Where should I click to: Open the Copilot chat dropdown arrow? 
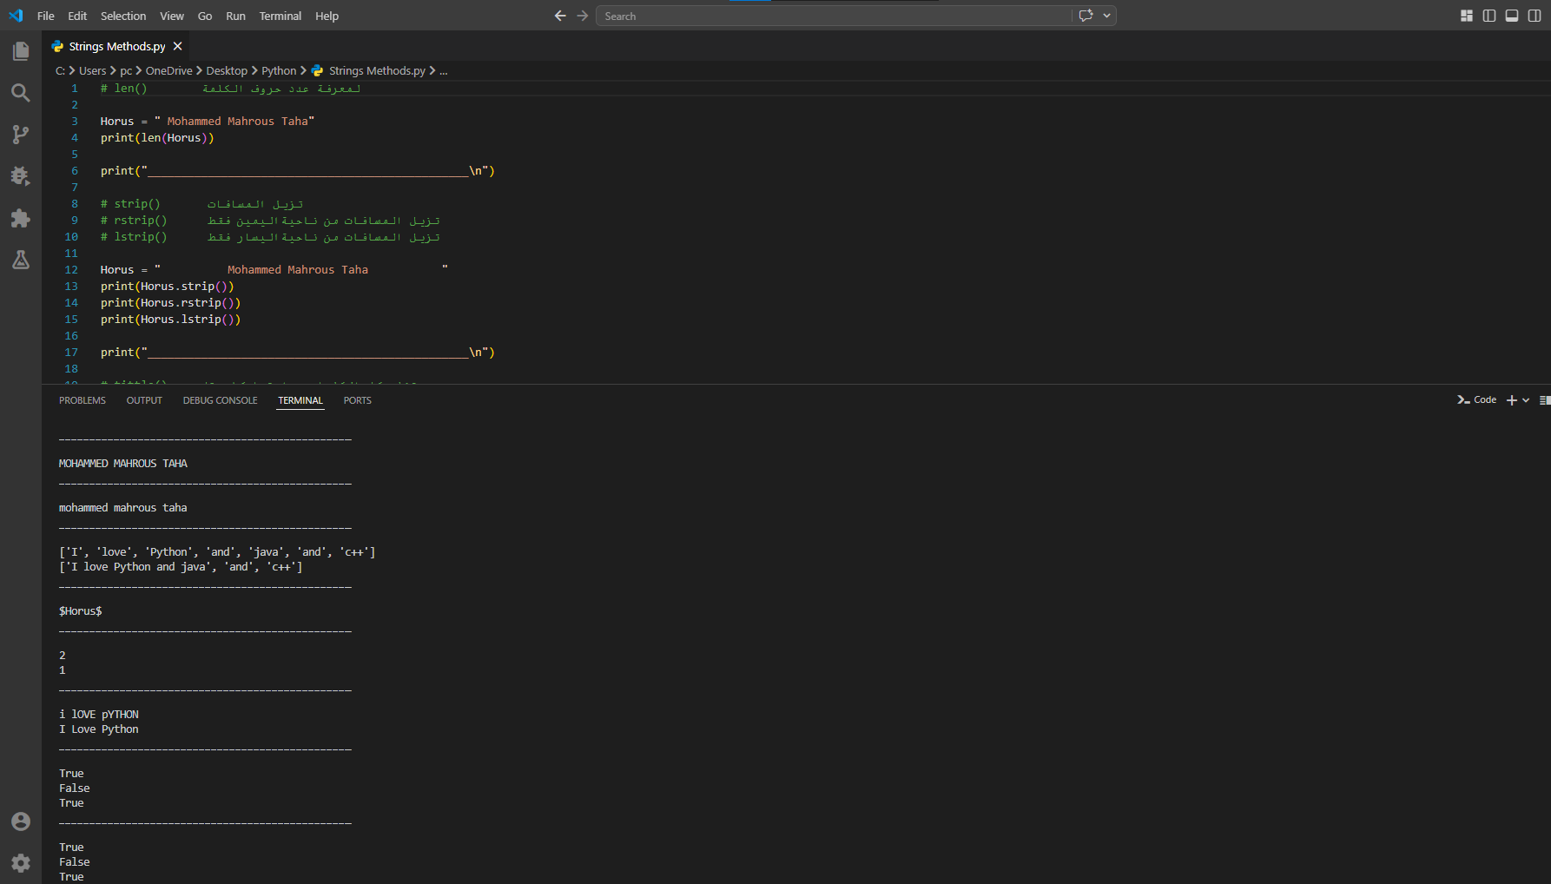(x=1106, y=16)
